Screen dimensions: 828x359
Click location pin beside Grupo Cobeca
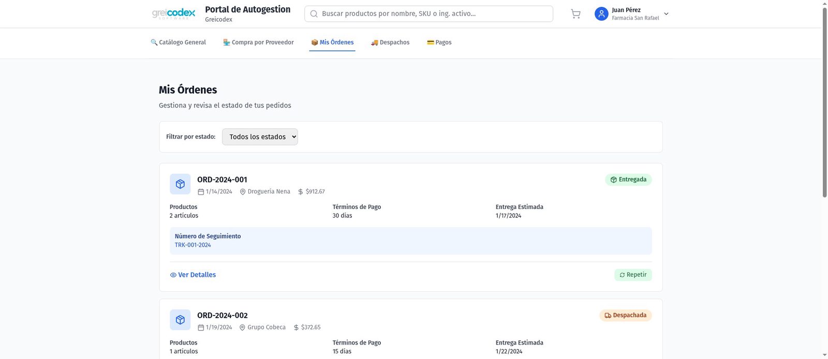(242, 327)
